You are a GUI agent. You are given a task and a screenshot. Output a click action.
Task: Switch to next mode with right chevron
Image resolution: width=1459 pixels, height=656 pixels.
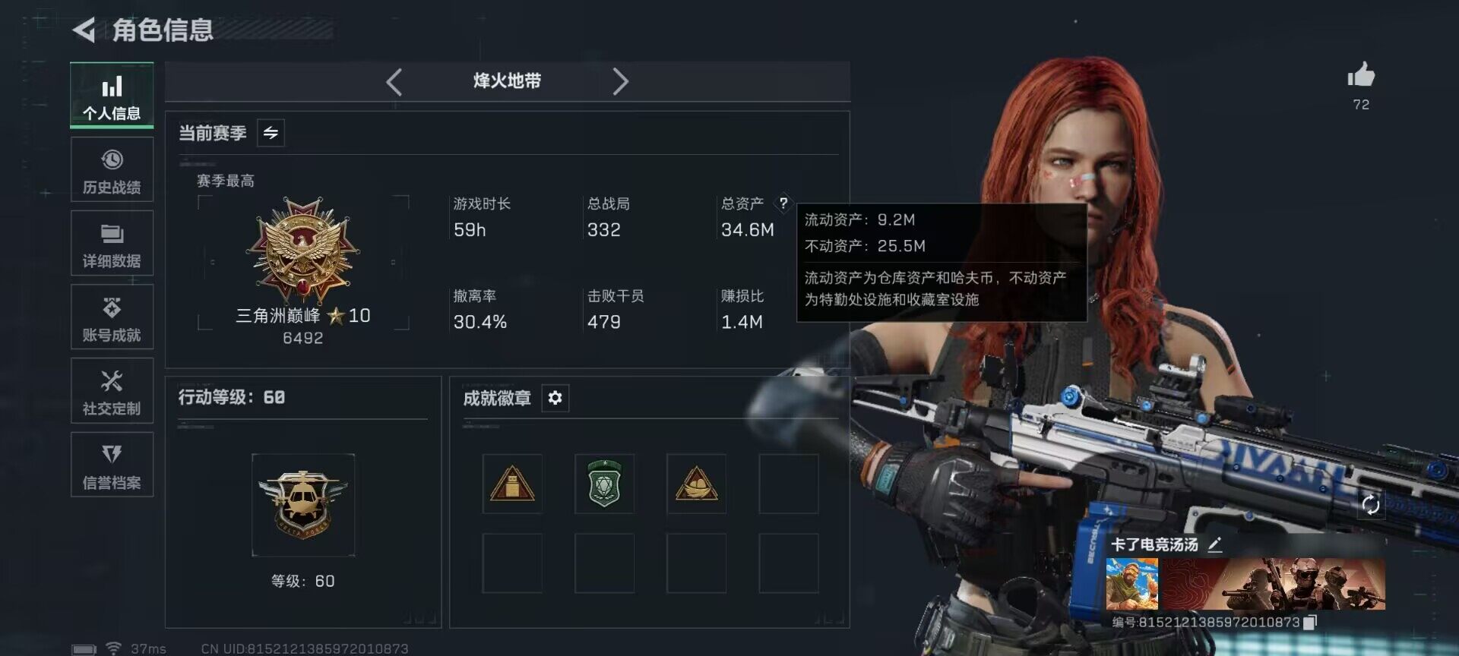[620, 81]
